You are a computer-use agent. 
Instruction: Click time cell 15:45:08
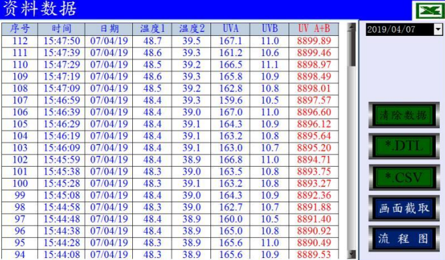[x=61, y=196]
